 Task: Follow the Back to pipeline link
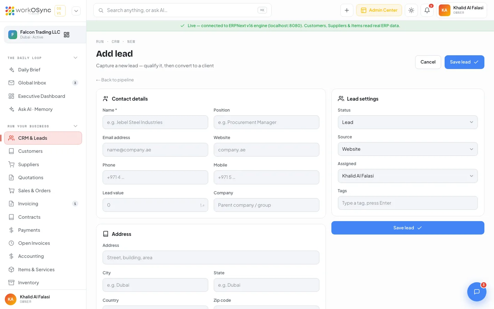[115, 80]
